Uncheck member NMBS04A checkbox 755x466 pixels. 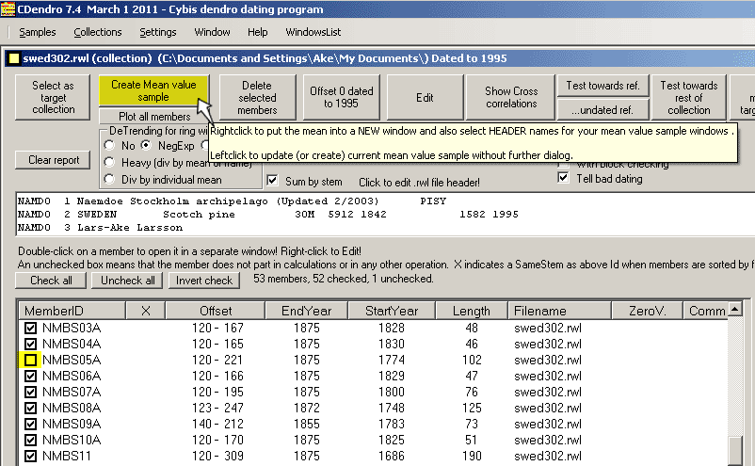click(30, 344)
